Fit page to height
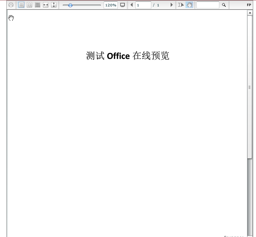 (x=54, y=5)
